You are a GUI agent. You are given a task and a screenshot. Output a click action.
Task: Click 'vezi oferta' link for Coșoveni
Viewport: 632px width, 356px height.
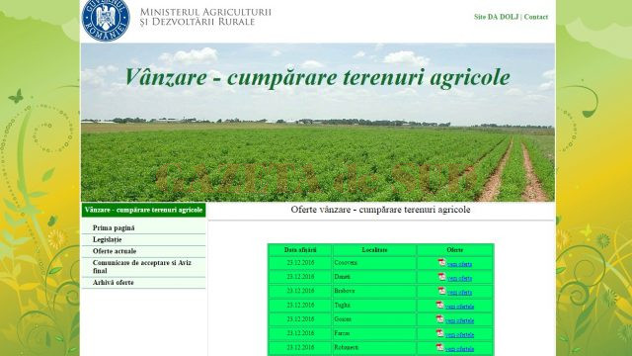click(459, 264)
